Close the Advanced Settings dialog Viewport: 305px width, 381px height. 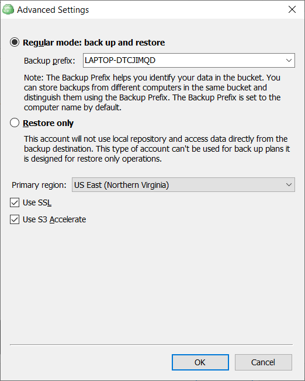coord(292,9)
